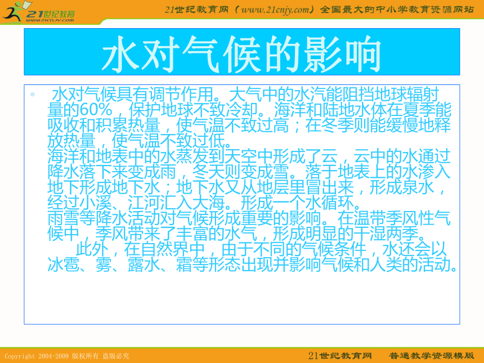Click line starting 雨雪等降水活动
Screen dimensions: 484x363
(x=249, y=218)
